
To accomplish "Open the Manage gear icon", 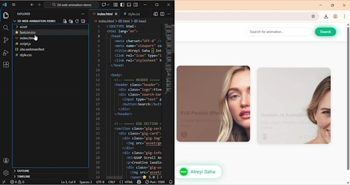I will [x=6, y=173].
